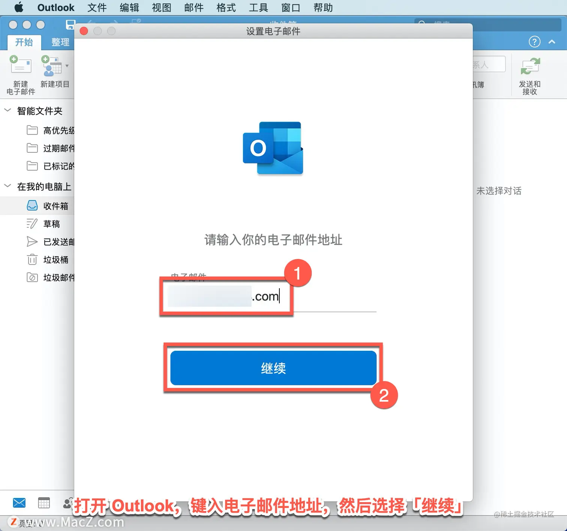Open the 格式 menu

pos(226,8)
